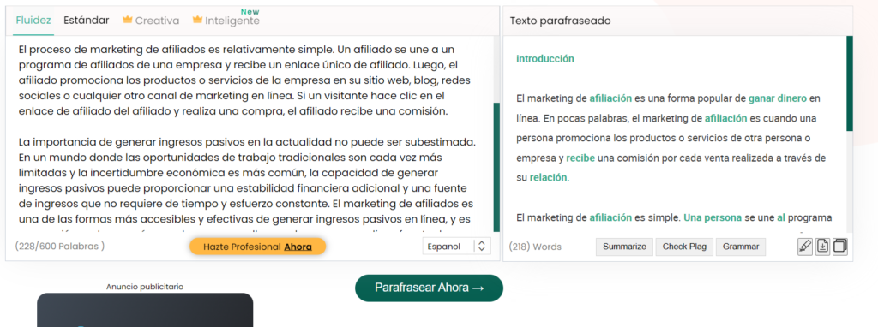Click inside the source text input area
878x327 pixels.
(250, 134)
